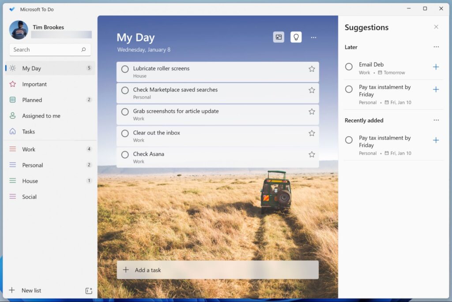Open Clear out the inbox task details
This screenshot has width=452, height=302.
(218, 136)
